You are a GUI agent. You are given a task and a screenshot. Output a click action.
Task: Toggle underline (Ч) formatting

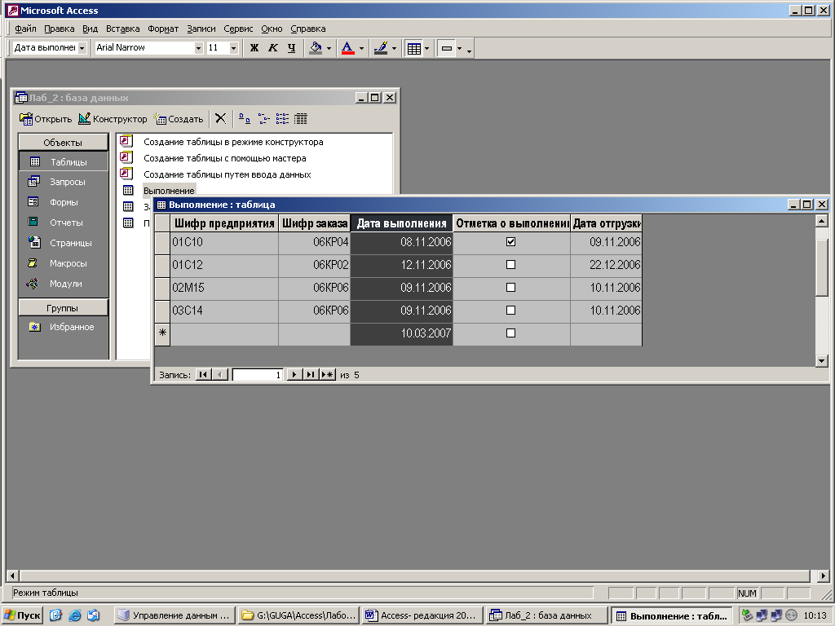(x=291, y=48)
